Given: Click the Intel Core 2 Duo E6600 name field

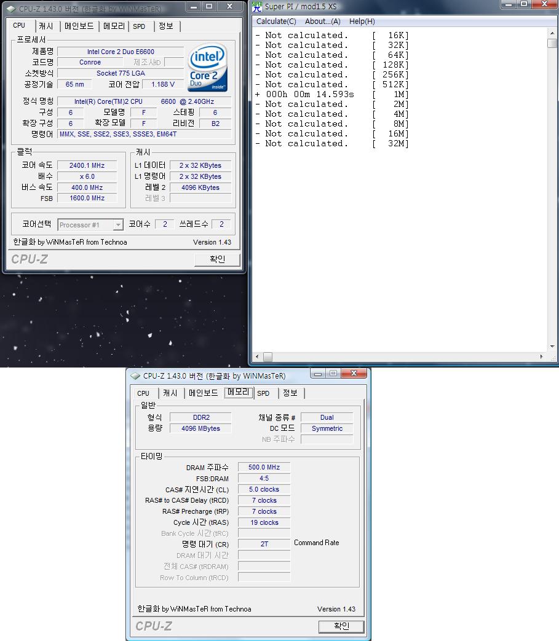Looking at the screenshot, I should [x=121, y=52].
